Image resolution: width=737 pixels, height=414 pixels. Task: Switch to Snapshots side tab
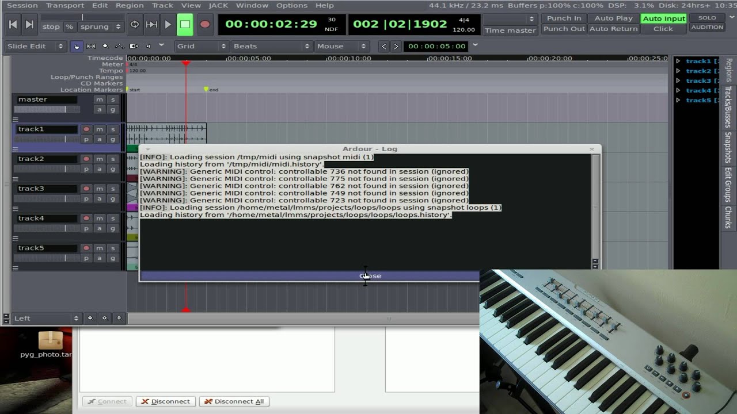(728, 148)
